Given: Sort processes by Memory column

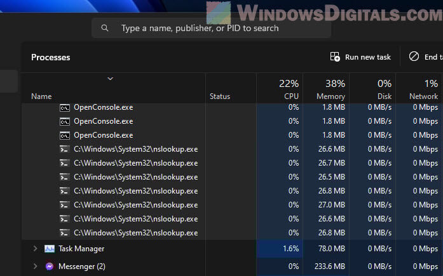Looking at the screenshot, I should [326, 89].
